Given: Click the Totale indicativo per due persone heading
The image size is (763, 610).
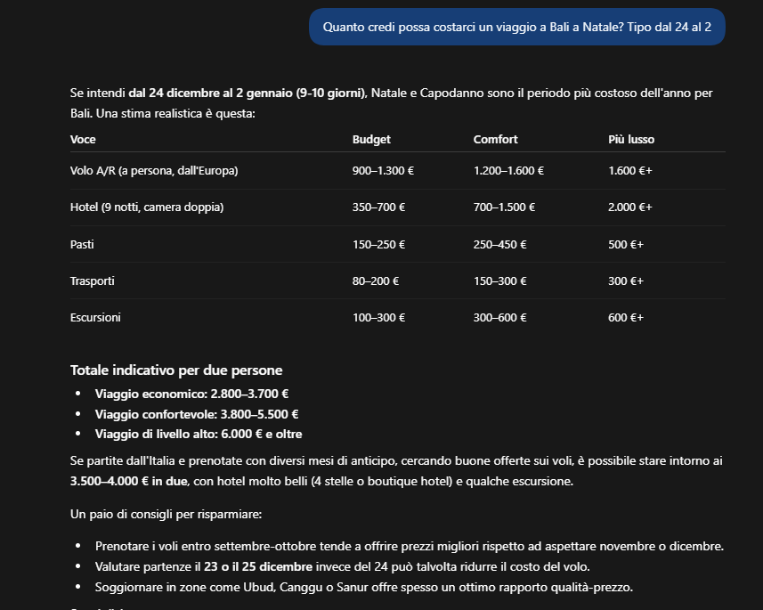Looking at the screenshot, I should 176,370.
